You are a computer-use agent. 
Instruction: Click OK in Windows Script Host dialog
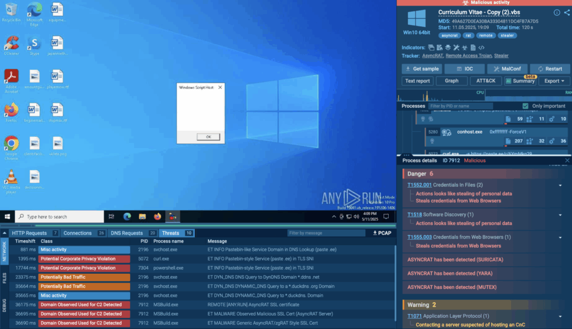(x=208, y=137)
